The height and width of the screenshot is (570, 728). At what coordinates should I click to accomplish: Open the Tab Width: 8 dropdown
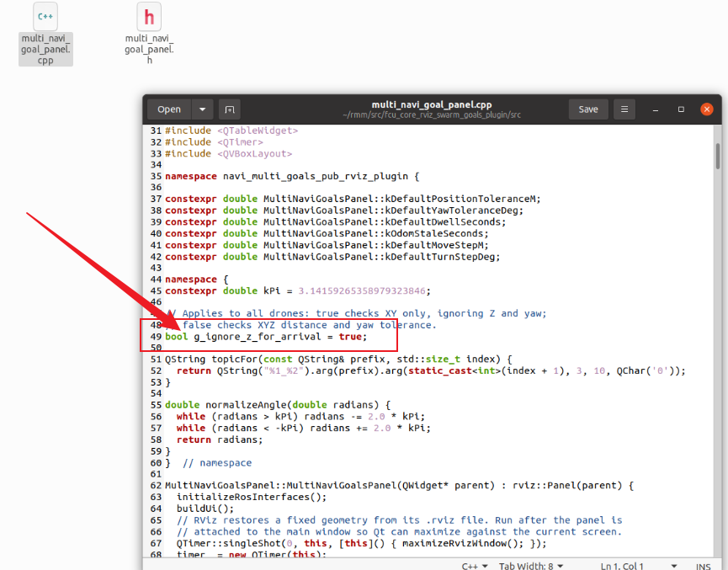[531, 566]
